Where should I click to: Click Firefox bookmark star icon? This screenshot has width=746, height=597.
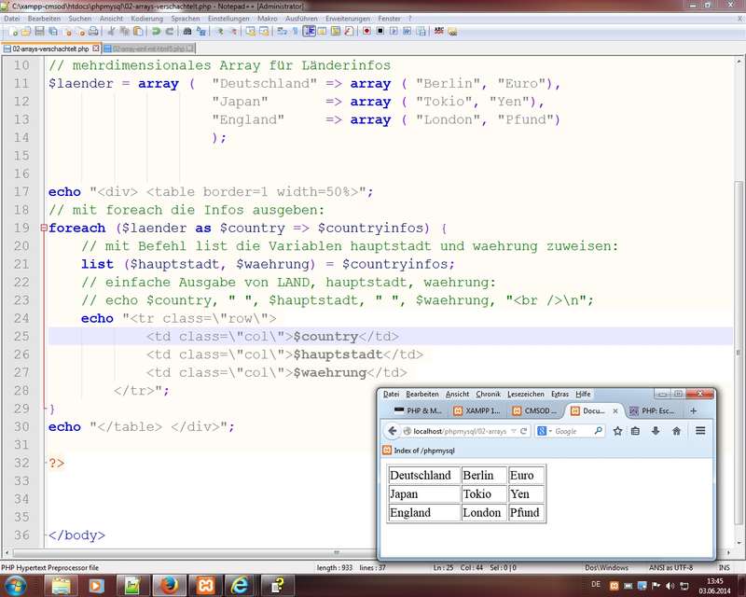pyautogui.click(x=617, y=431)
